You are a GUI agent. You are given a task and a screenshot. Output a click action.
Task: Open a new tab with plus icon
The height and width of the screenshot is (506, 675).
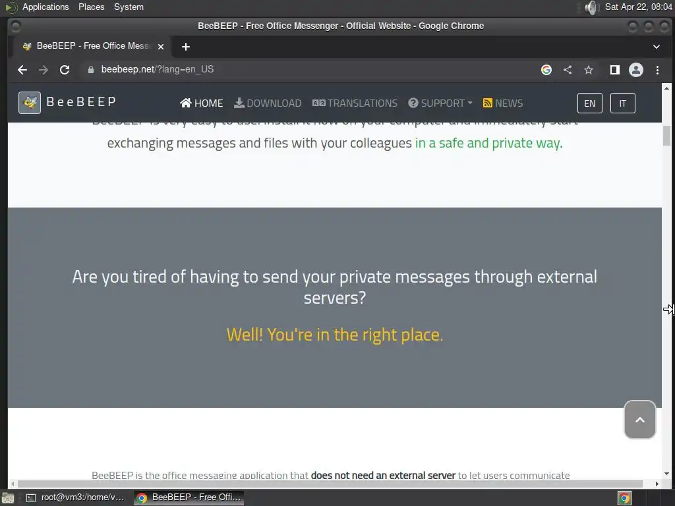185,47
